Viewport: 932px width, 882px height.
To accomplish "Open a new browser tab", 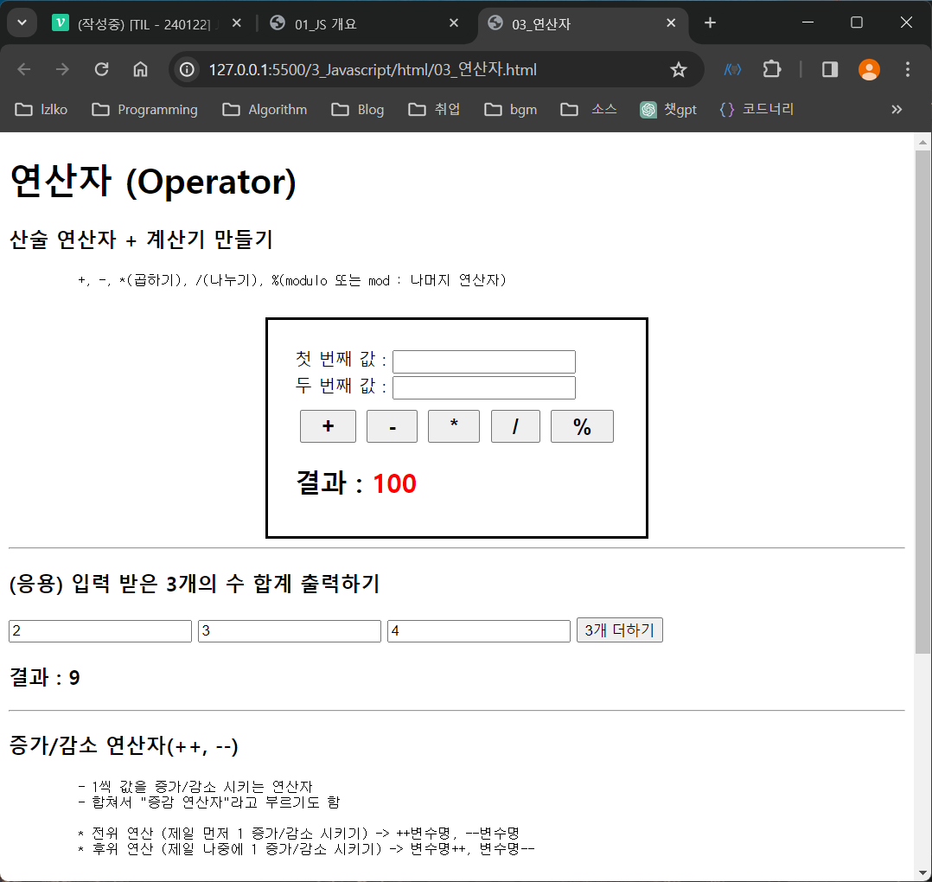I will 709,22.
